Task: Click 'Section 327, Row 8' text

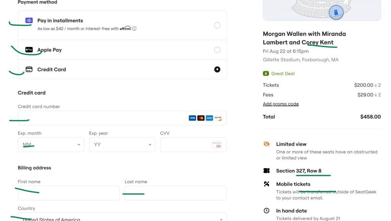Action: (x=299, y=171)
